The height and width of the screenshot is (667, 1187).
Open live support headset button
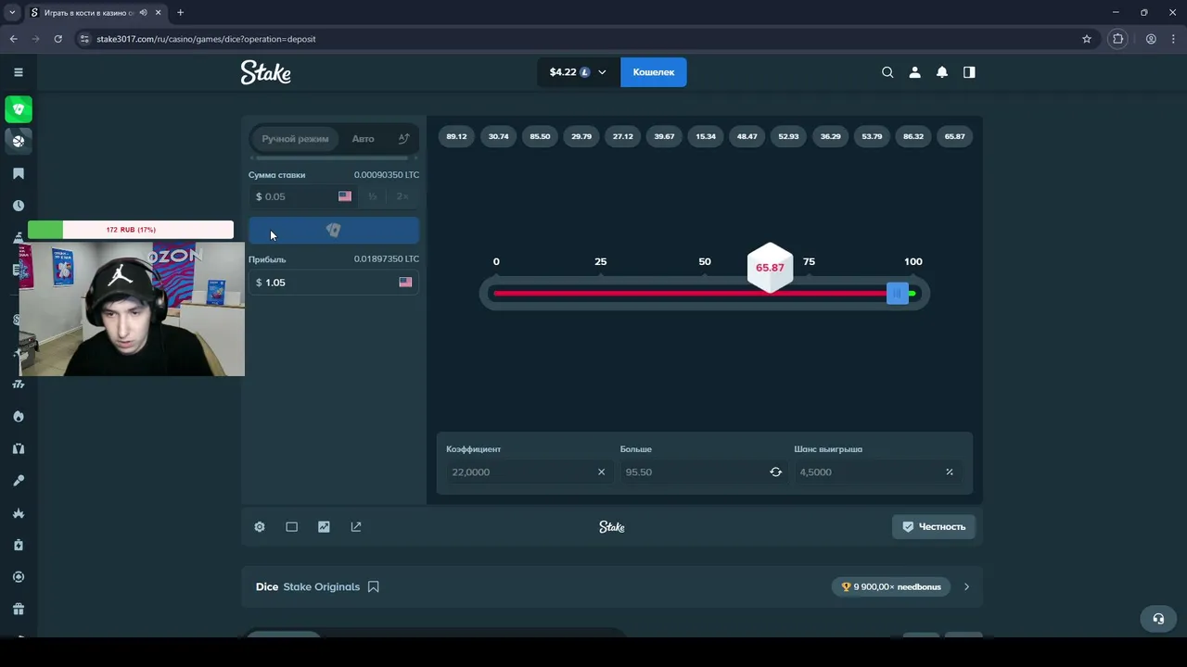pos(1157,619)
